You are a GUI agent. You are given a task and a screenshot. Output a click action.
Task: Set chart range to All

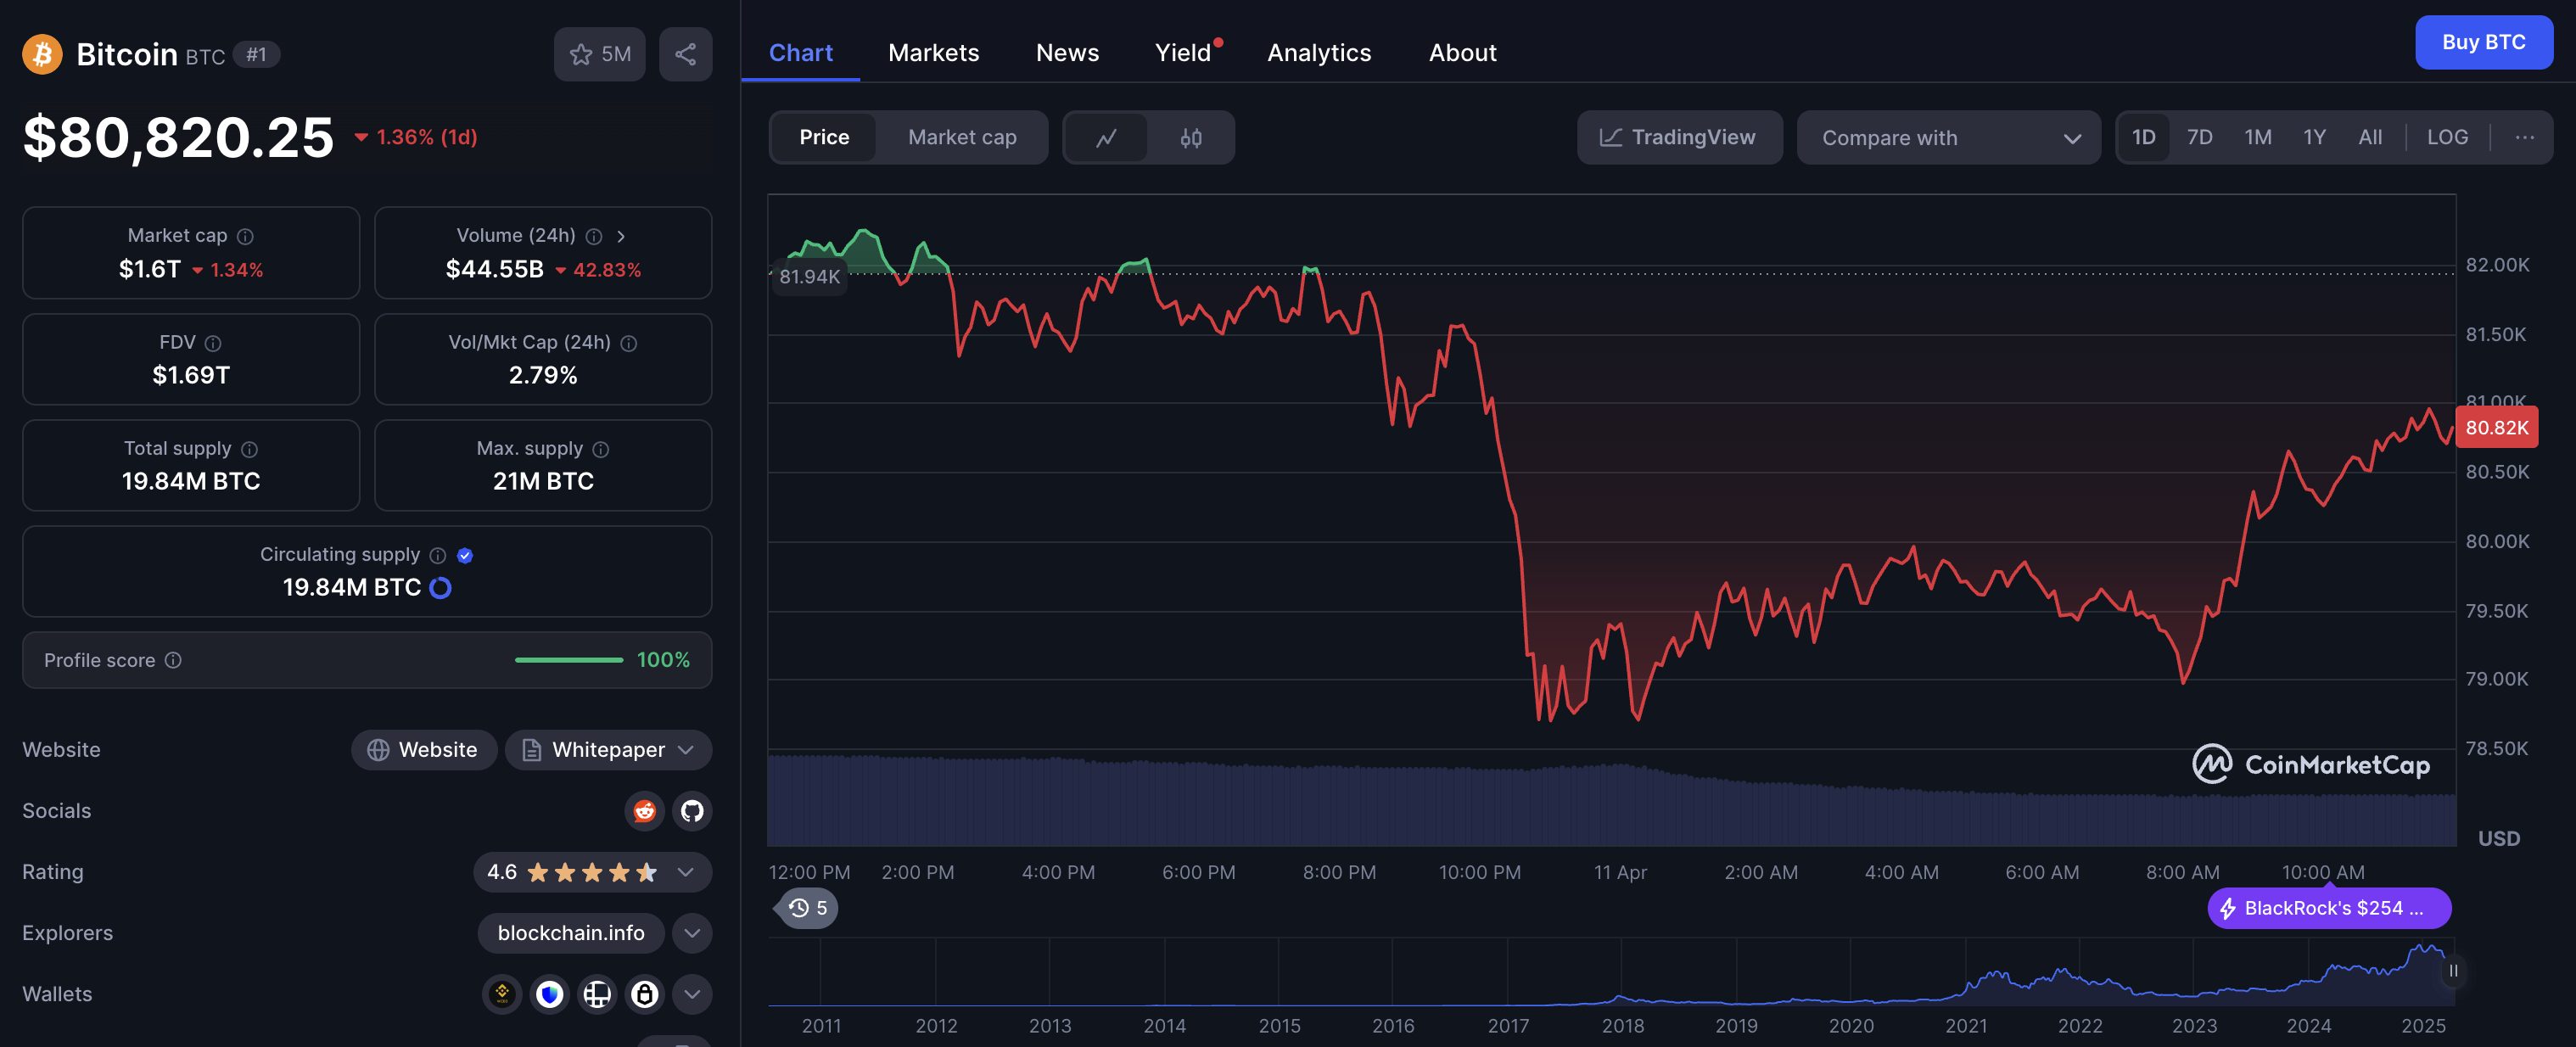pyautogui.click(x=2370, y=137)
